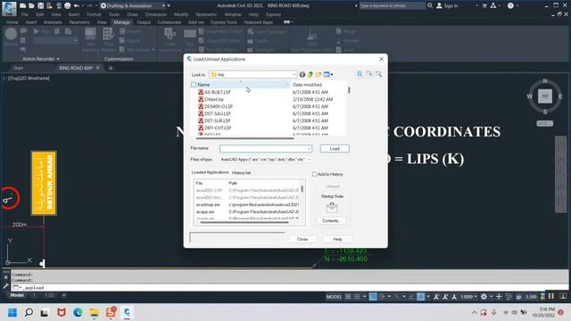Click the search tools icon at dialog right

(x=378, y=74)
